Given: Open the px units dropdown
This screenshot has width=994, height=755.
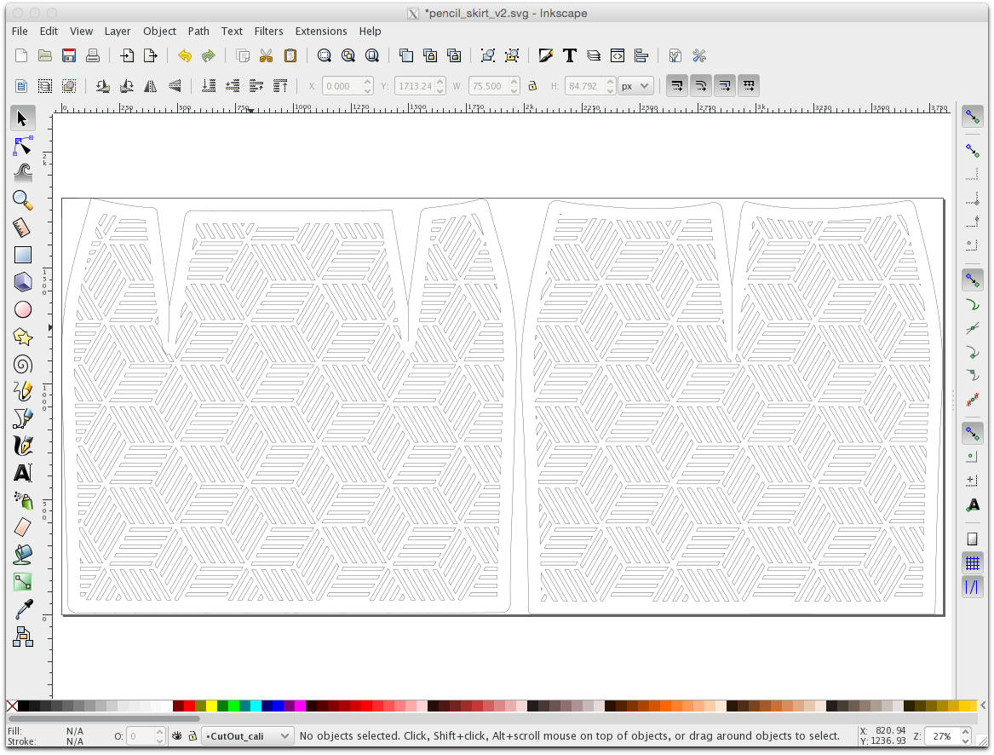Looking at the screenshot, I should click(635, 86).
